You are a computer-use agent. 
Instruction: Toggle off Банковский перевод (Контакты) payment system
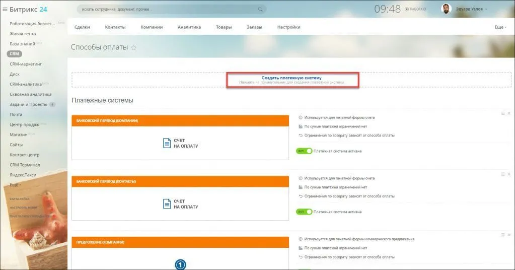coord(304,212)
